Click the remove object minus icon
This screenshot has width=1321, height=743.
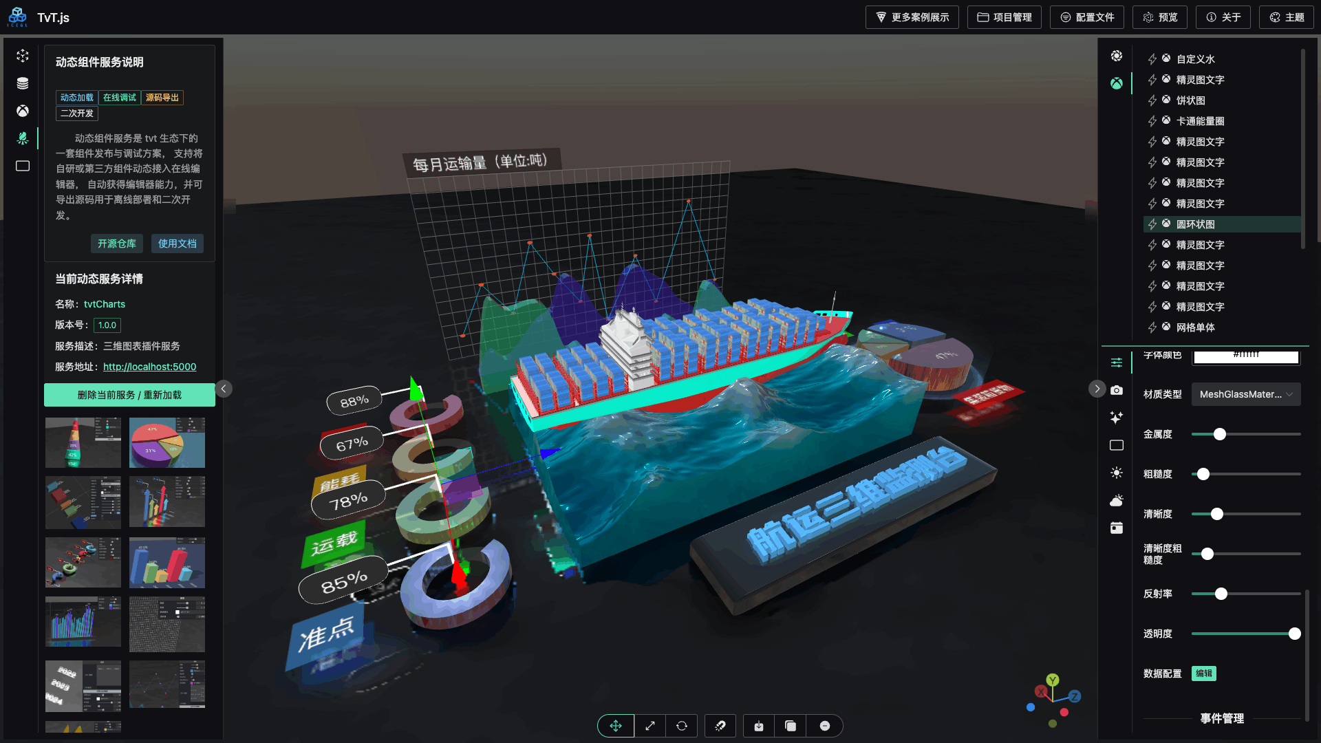coord(825,726)
